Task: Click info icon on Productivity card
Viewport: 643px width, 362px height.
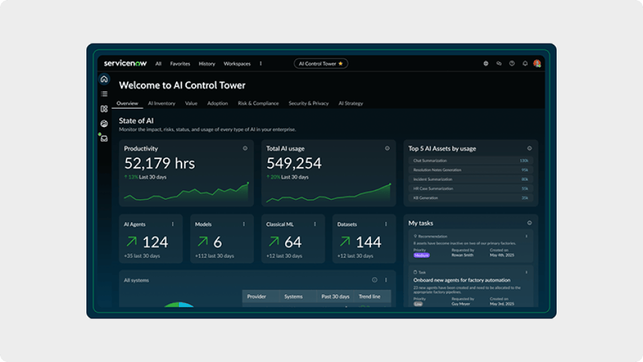Action: [x=245, y=148]
